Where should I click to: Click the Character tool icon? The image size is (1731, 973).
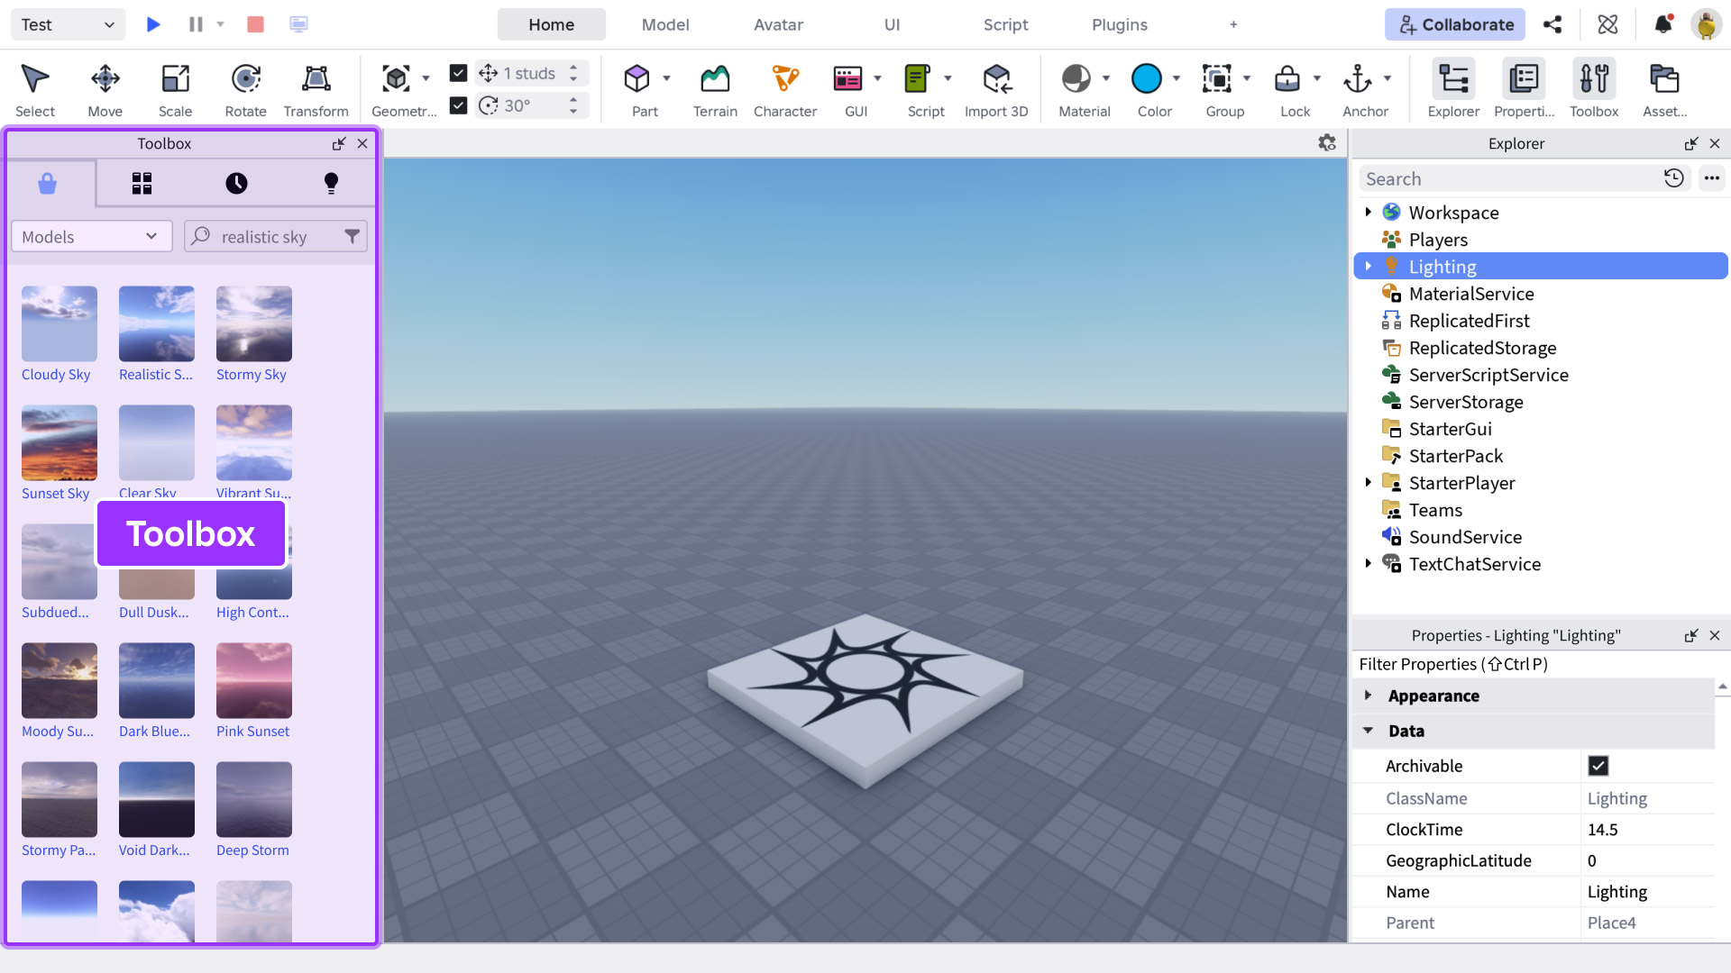coord(785,79)
